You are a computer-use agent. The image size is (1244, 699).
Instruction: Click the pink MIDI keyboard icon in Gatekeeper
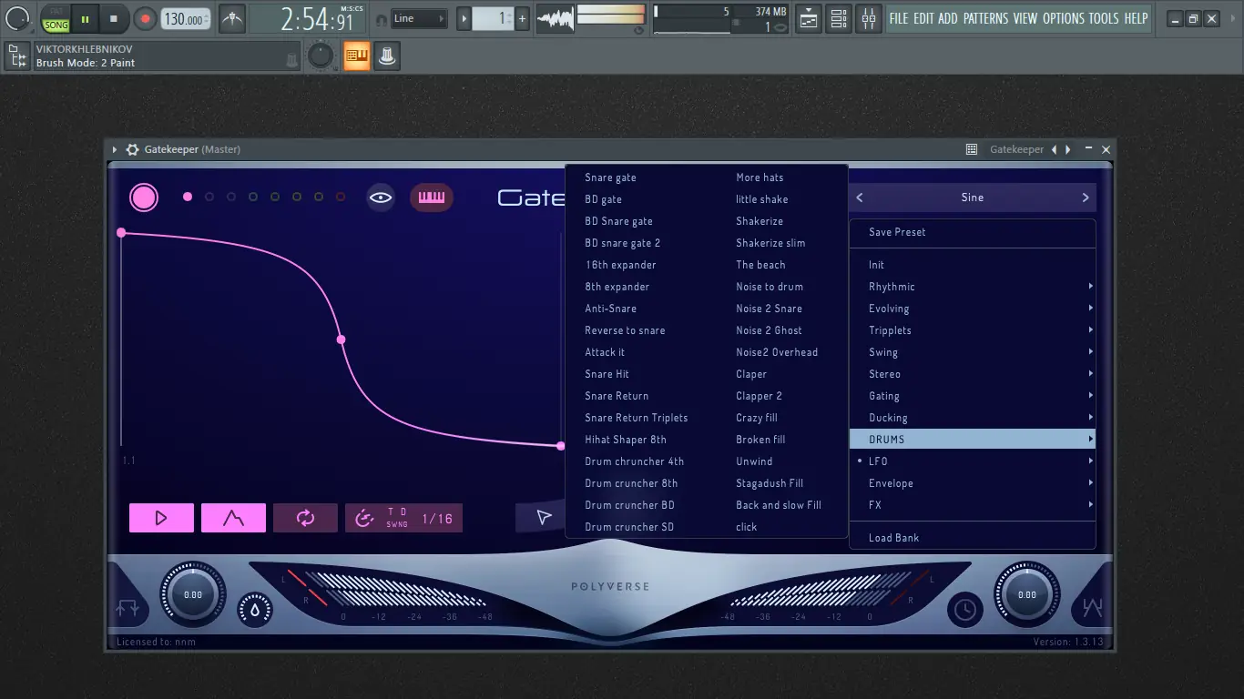(432, 198)
